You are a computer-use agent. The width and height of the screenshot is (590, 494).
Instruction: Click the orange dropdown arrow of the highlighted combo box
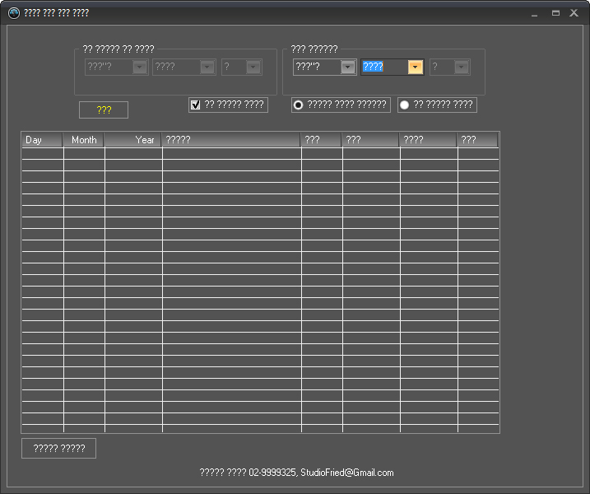[x=416, y=68]
